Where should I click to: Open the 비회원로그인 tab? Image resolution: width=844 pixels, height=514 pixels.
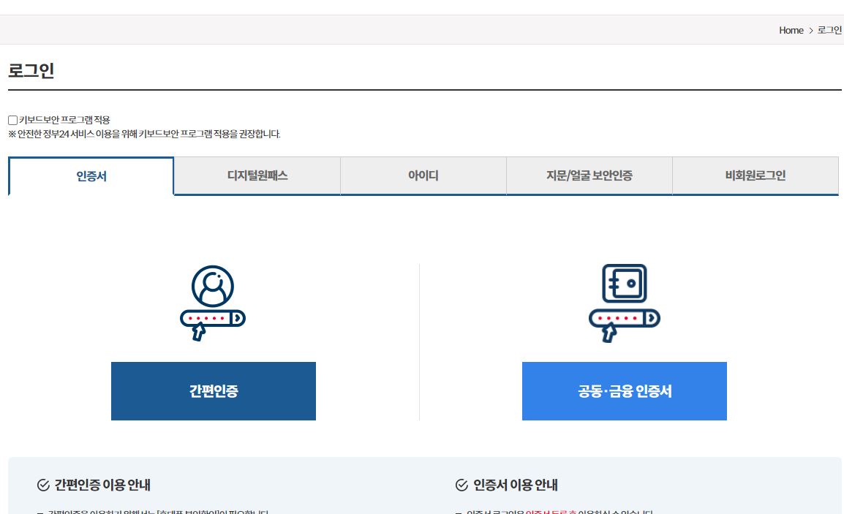pyautogui.click(x=755, y=175)
